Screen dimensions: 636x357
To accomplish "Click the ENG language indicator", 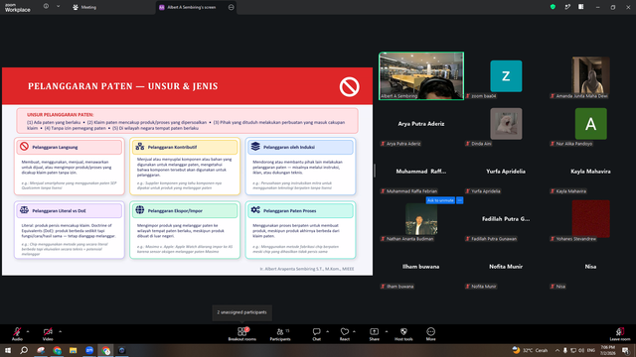I will tap(591, 350).
